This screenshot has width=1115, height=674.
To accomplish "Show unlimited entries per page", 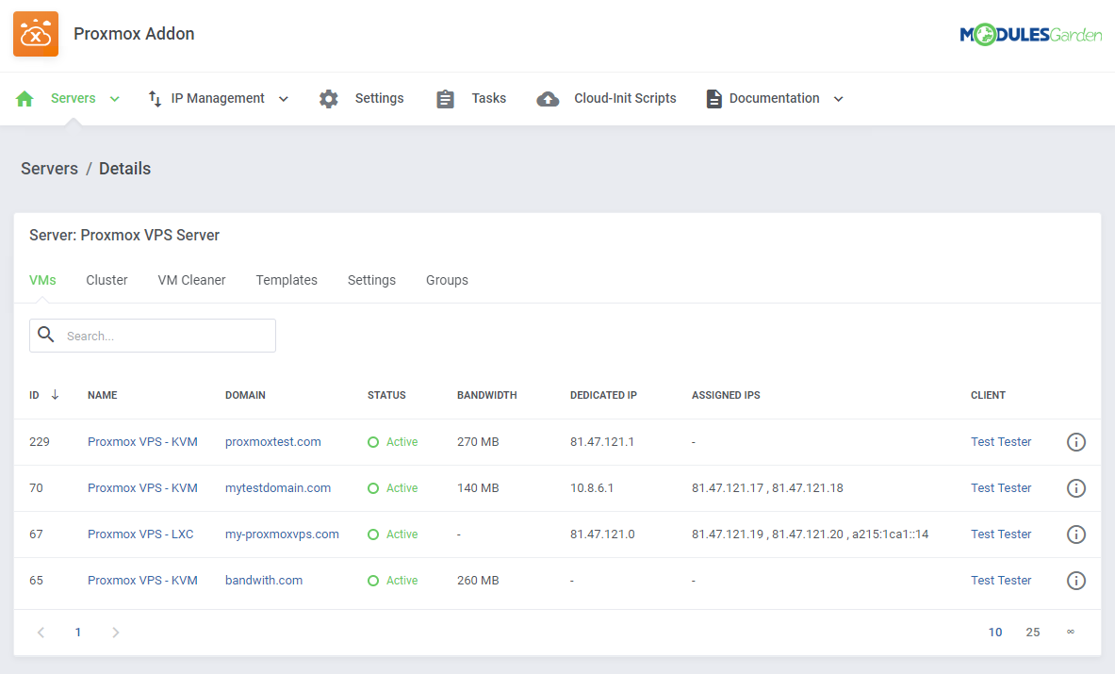I will 1070,632.
